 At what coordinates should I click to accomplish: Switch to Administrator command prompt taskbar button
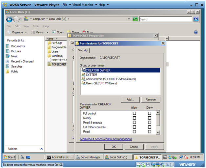[60, 157]
